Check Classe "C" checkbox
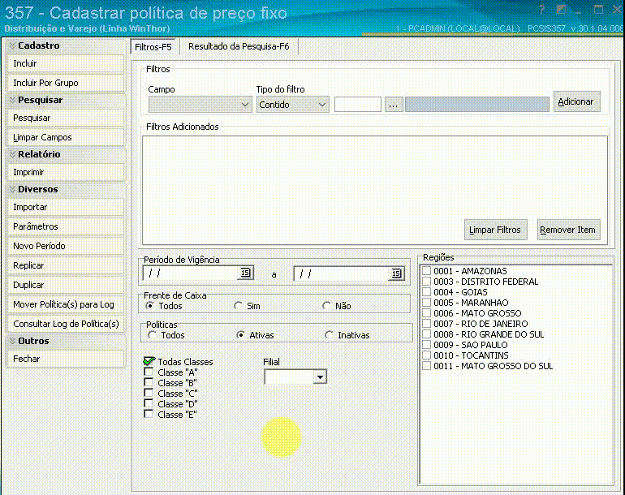This screenshot has width=625, height=495. coord(149,393)
